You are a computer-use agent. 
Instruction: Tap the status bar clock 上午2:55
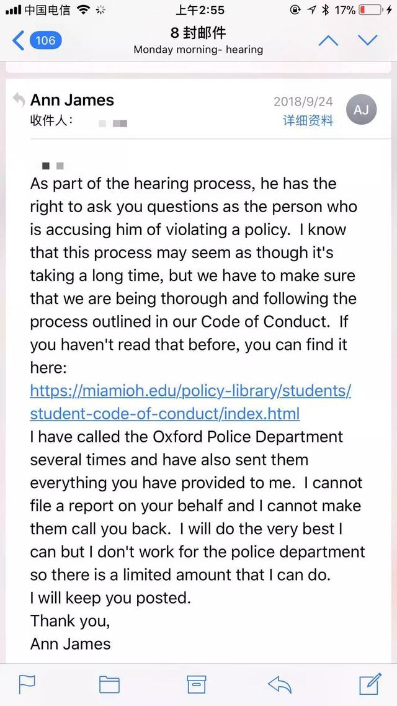point(199,10)
